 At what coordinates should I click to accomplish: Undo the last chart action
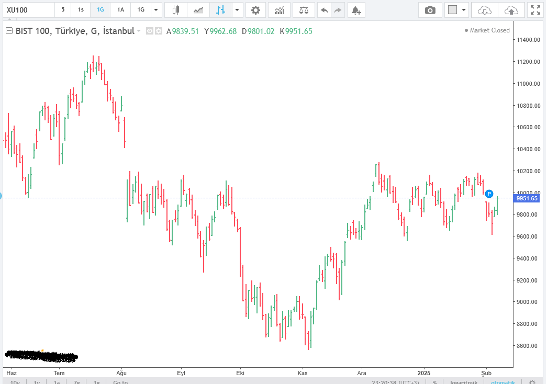[x=325, y=10]
